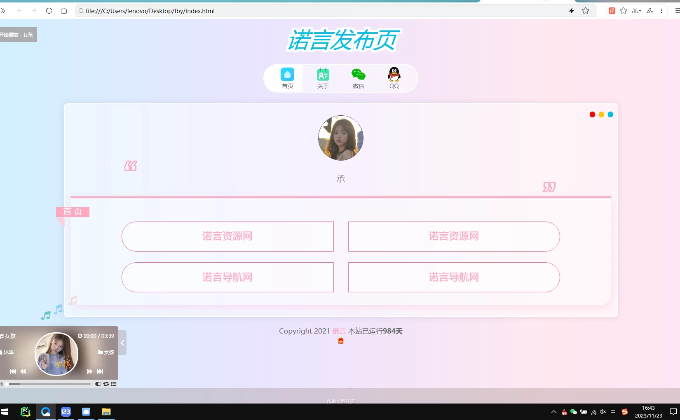Go to browser home page icon
Viewport: 680px width, 420px height.
point(64,11)
